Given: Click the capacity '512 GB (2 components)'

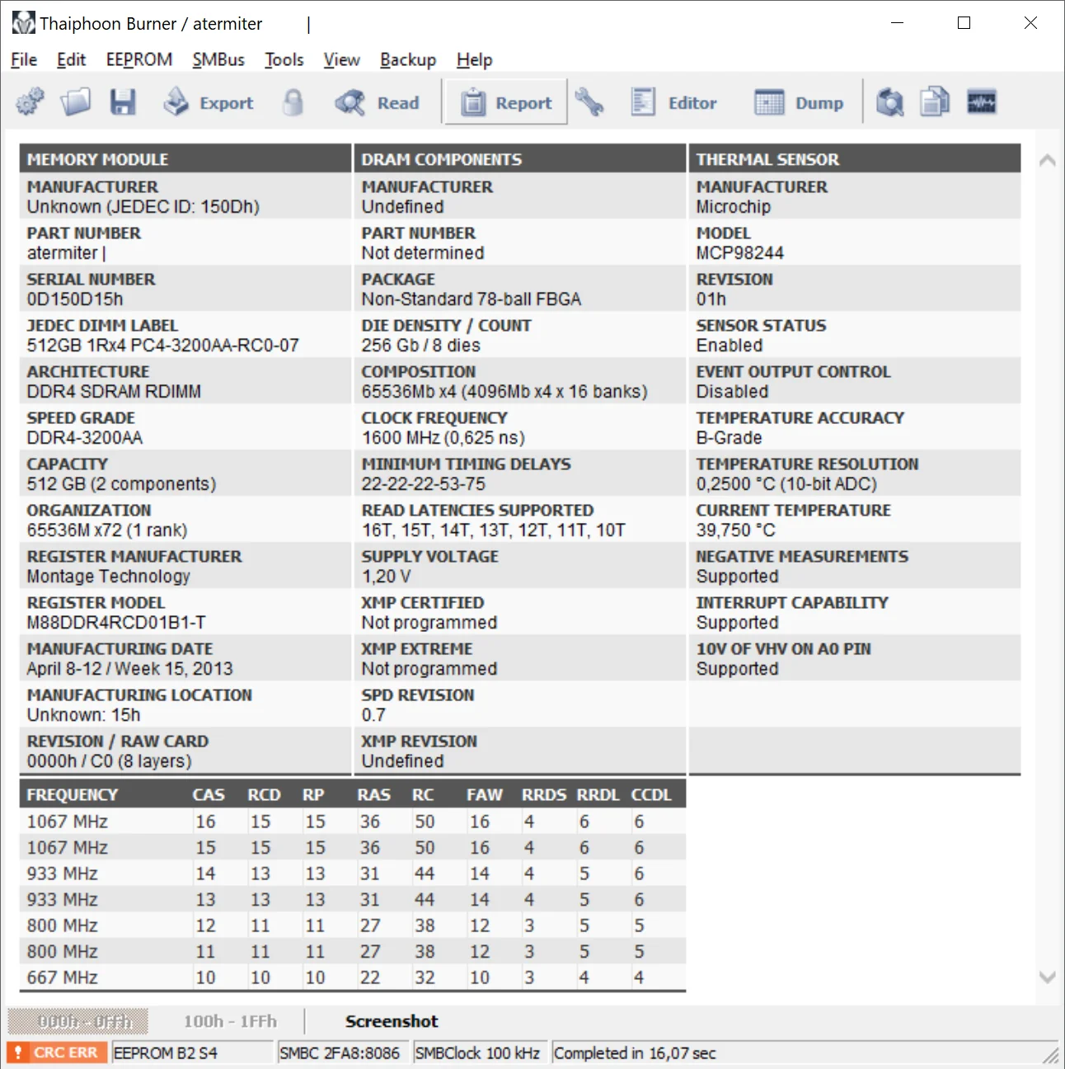Looking at the screenshot, I should click(122, 484).
